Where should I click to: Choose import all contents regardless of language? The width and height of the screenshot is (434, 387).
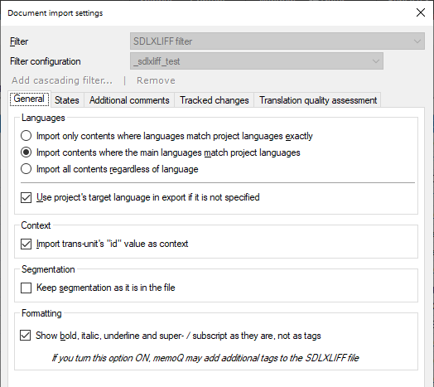pos(26,169)
